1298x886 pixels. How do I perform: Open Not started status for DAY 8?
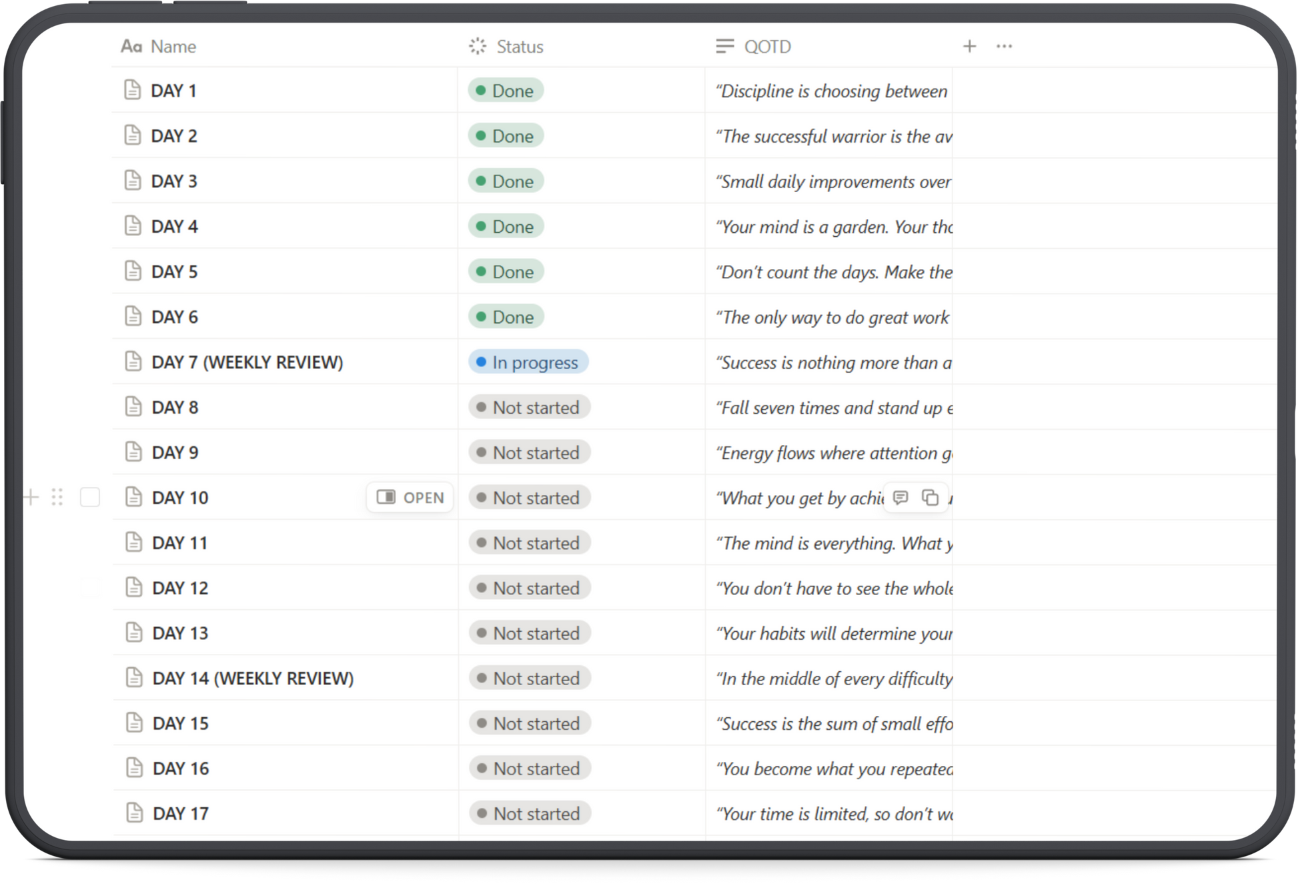(x=530, y=407)
